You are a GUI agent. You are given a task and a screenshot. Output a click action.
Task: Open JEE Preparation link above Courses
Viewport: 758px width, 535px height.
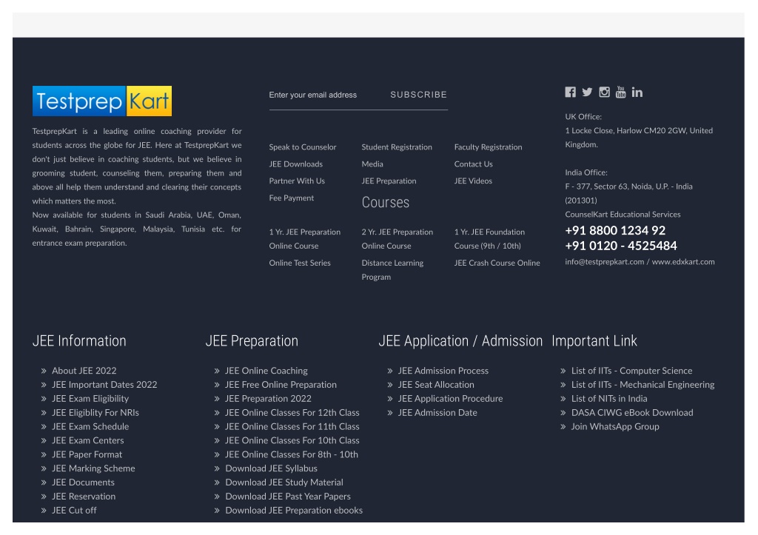point(389,181)
